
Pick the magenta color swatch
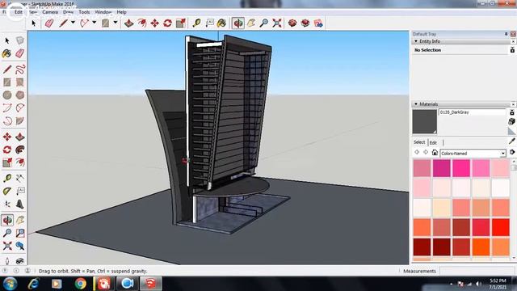coord(442,168)
